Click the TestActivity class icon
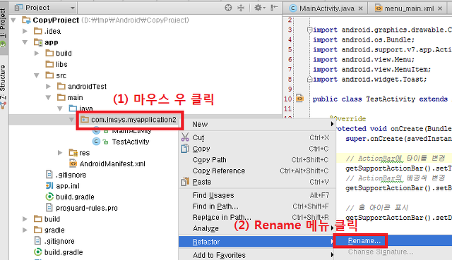Viewport: 452px width, 260px height. pos(96,142)
